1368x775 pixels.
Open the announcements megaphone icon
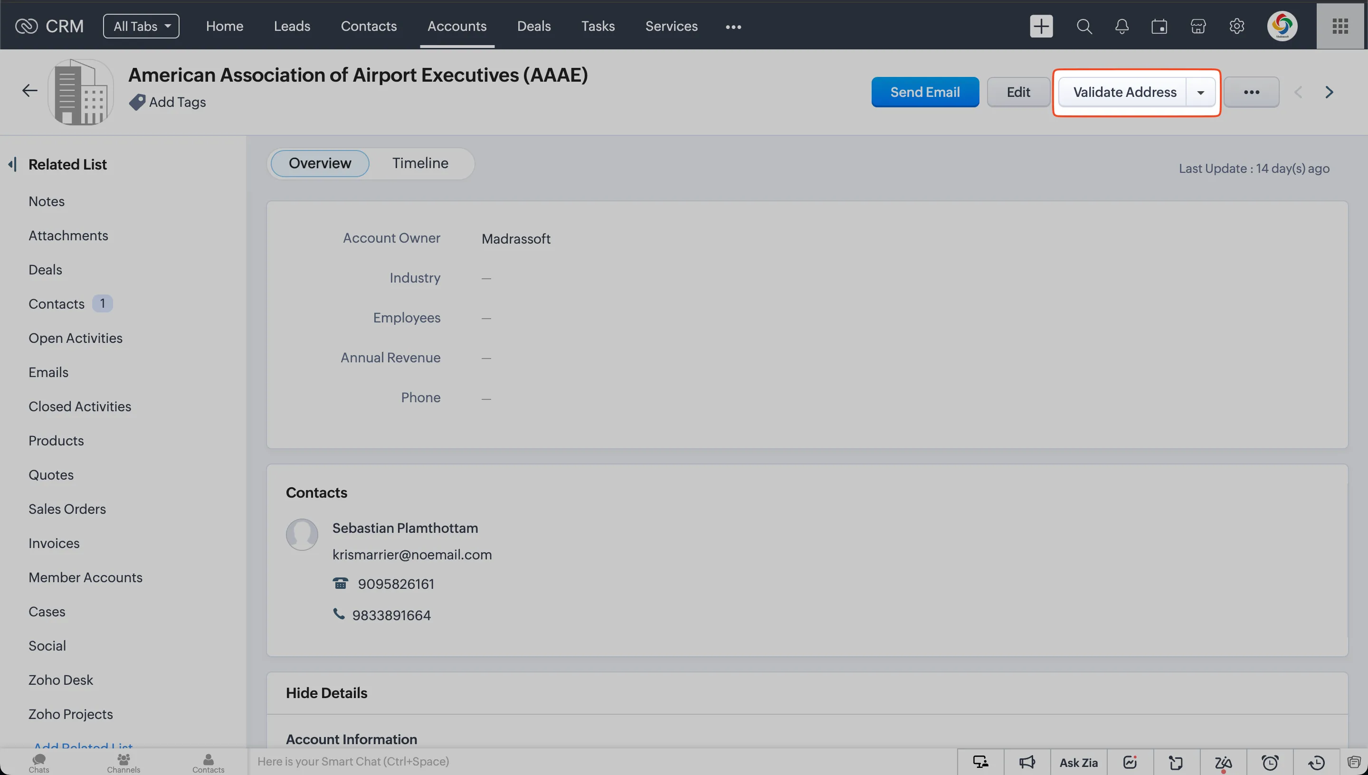point(1027,762)
